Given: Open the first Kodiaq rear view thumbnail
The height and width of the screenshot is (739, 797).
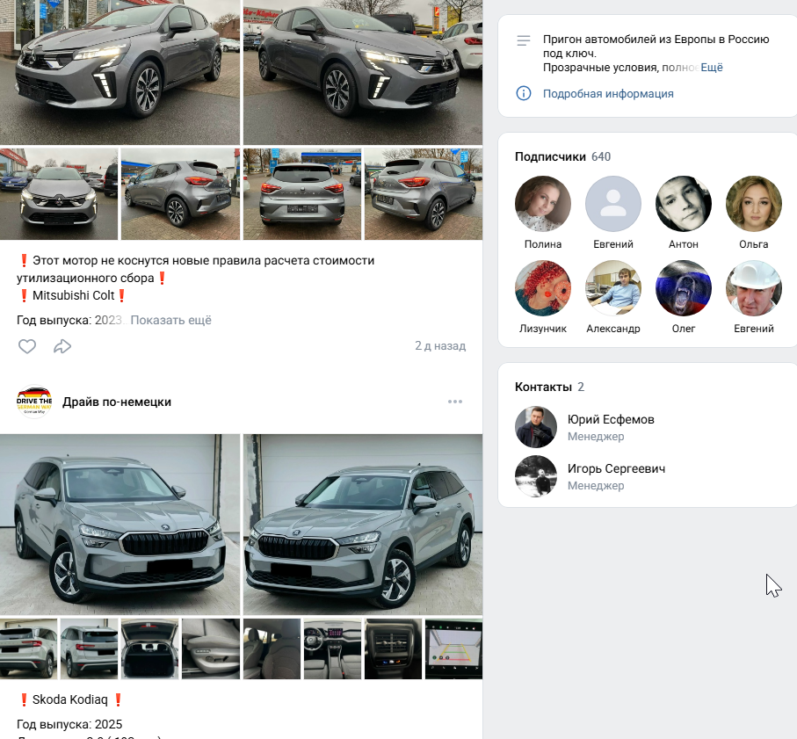Looking at the screenshot, I should (x=28, y=648).
